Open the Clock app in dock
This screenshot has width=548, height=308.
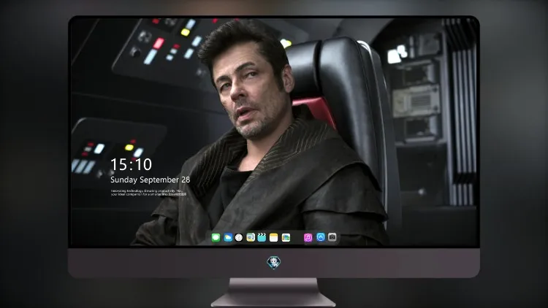pyautogui.click(x=239, y=237)
